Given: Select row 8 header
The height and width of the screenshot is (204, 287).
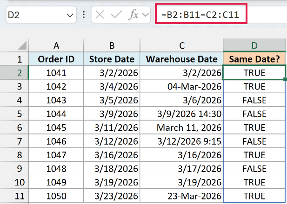Looking at the screenshot, I should pyautogui.click(x=14, y=155).
